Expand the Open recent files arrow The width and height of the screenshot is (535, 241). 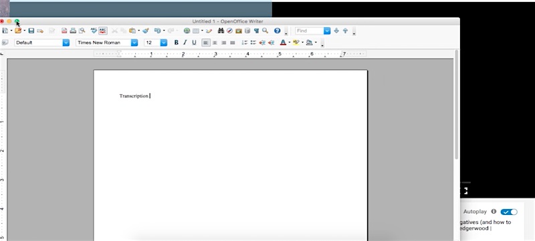[24, 31]
